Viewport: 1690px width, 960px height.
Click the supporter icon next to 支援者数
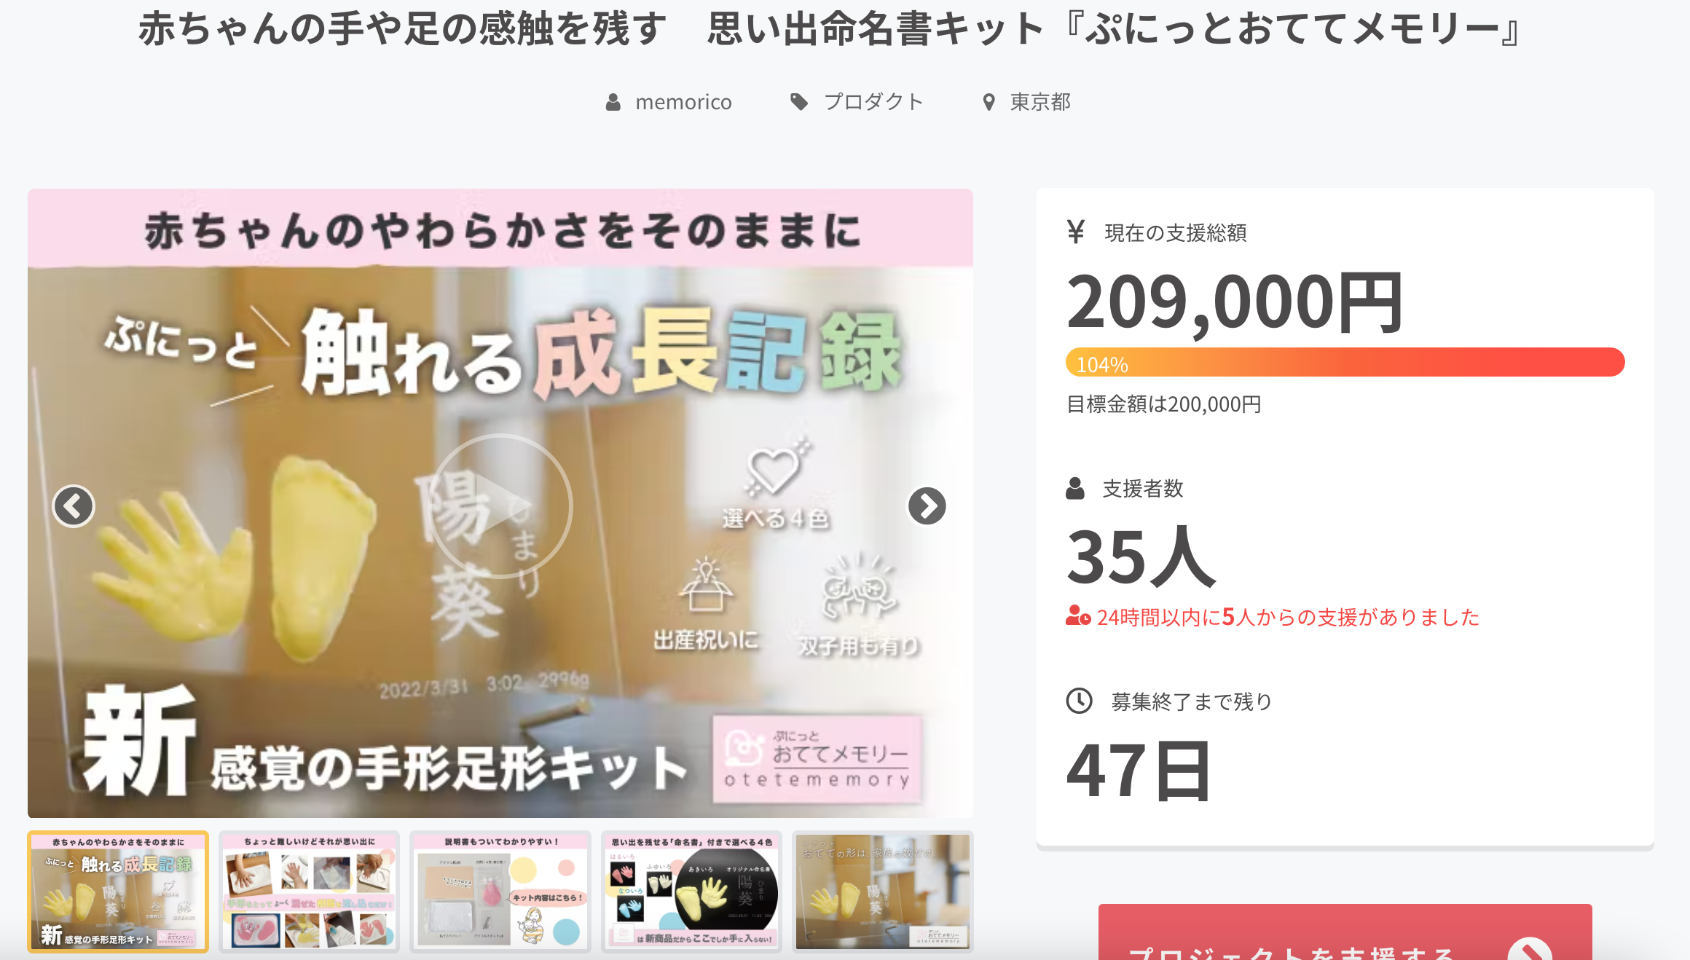pyautogui.click(x=1075, y=488)
